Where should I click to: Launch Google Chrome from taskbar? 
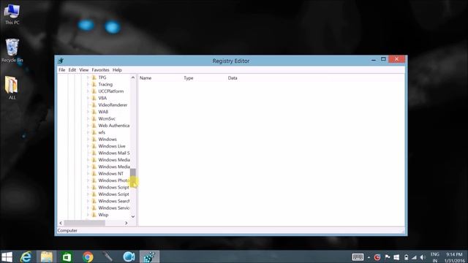(x=88, y=256)
